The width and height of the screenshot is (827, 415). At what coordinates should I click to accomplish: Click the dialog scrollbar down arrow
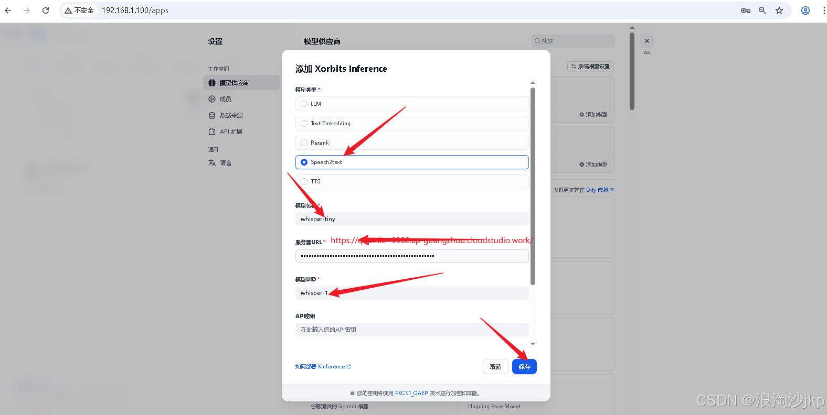click(533, 344)
